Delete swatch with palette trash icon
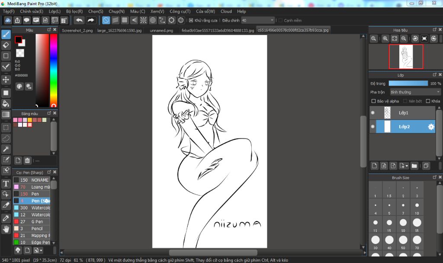Viewport: 443px width, 263px height. (27, 161)
